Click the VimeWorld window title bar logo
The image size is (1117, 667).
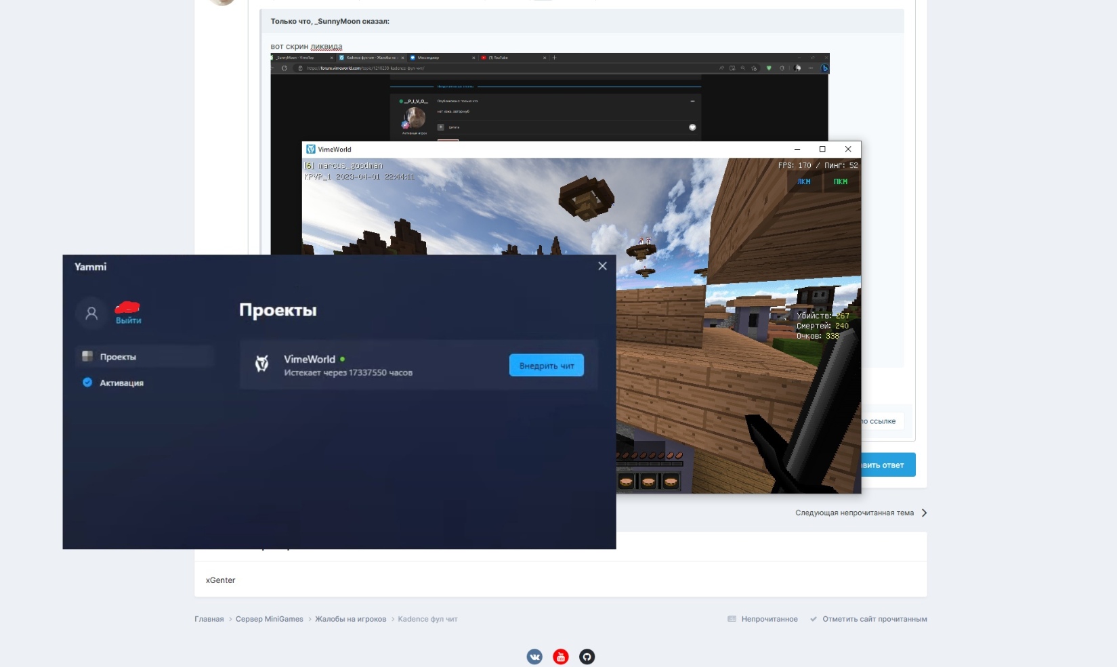coord(311,149)
